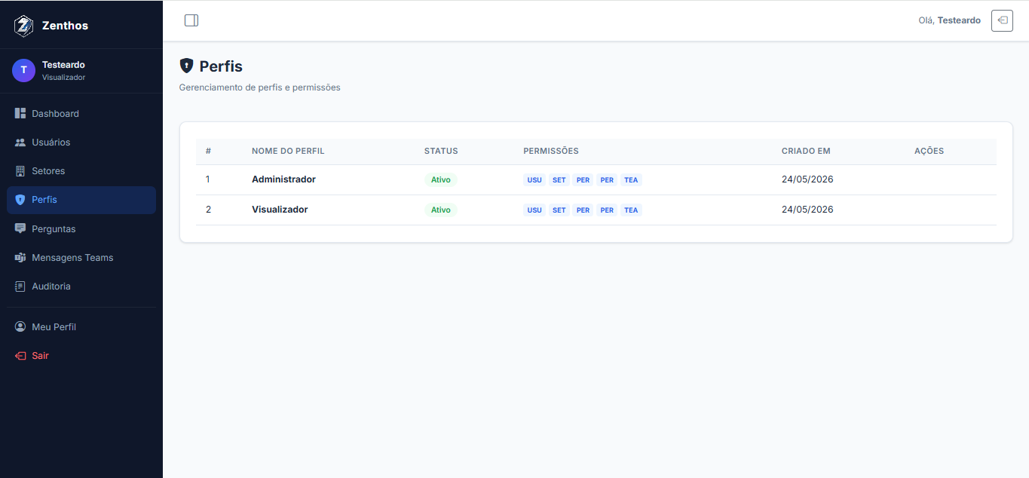The height and width of the screenshot is (478, 1029).
Task: Click Sair to log out
Action: point(81,356)
